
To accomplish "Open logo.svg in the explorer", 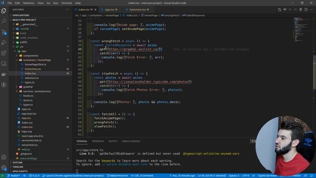I will tap(40, 132).
